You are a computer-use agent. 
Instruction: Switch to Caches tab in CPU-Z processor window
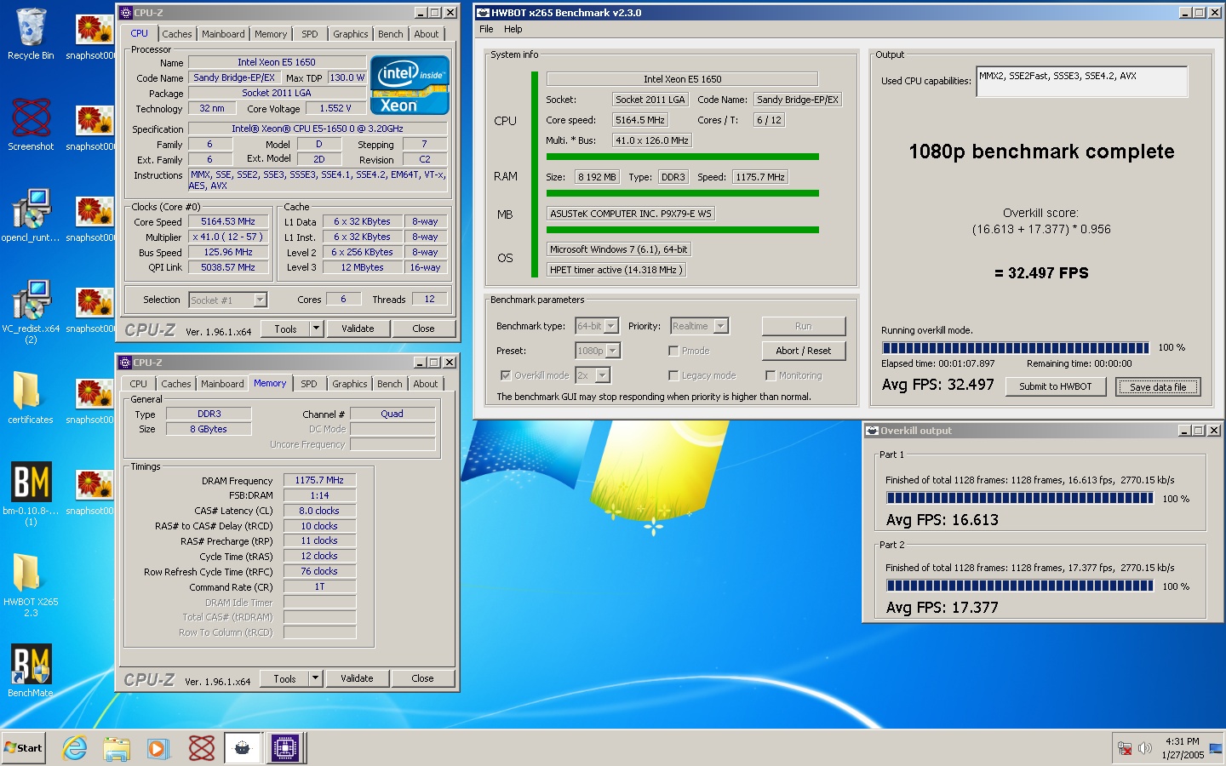[x=177, y=34]
